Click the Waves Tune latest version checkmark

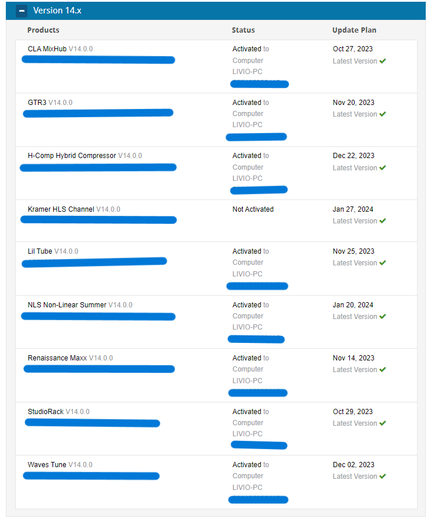point(383,477)
